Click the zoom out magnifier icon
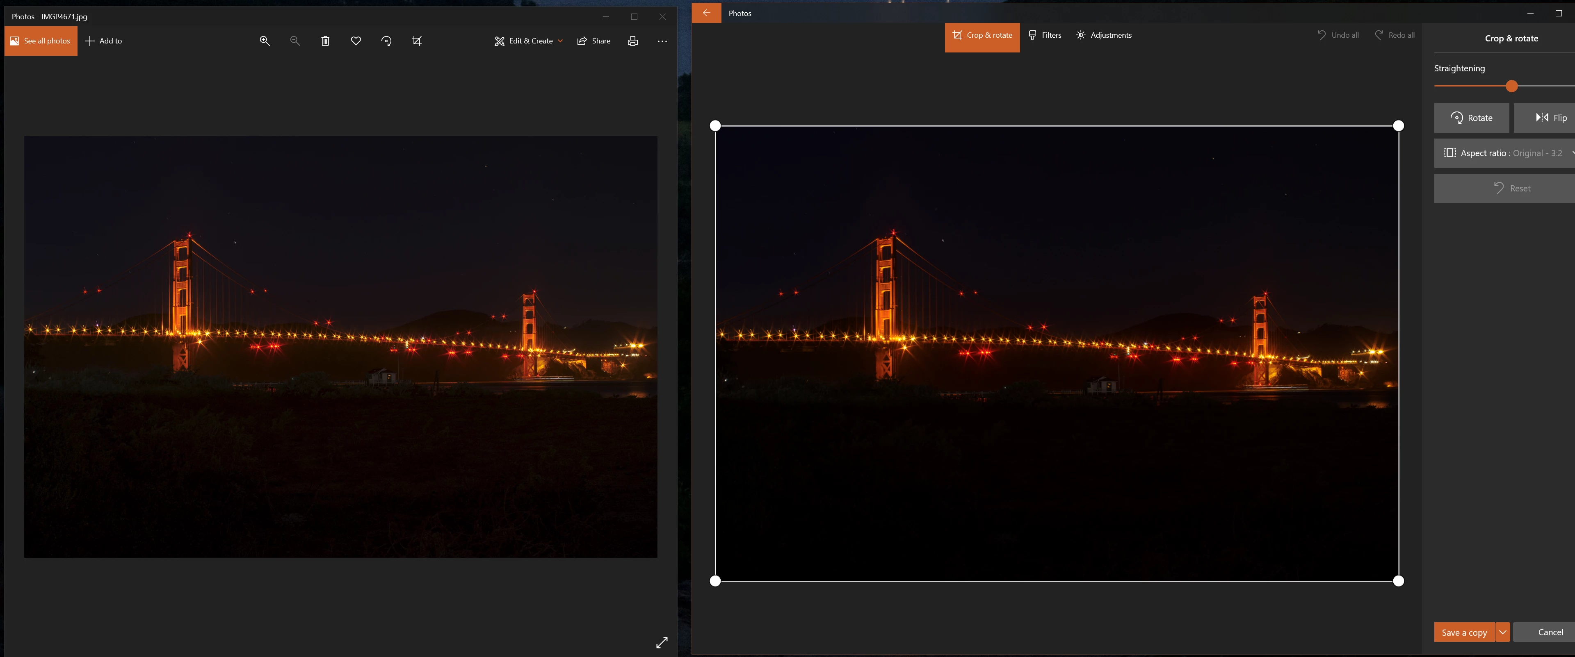Viewport: 1575px width, 657px height. (295, 41)
